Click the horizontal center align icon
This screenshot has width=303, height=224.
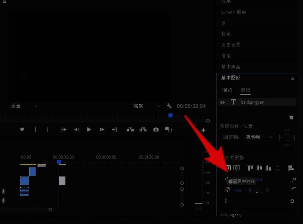(237, 168)
